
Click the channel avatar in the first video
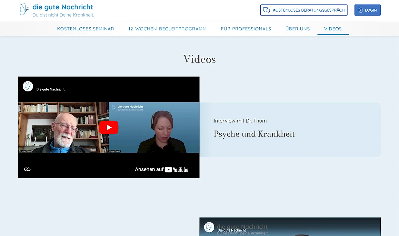(x=28, y=86)
